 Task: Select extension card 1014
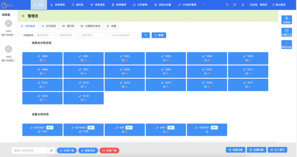point(125,84)
